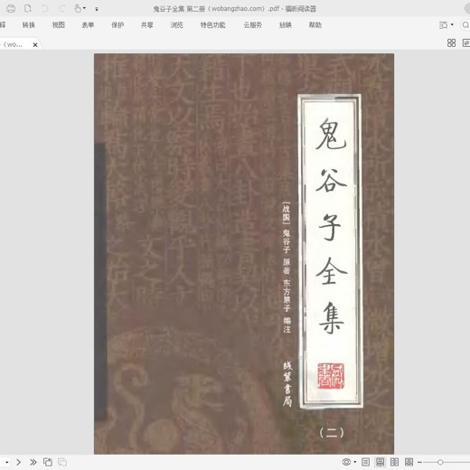Viewport: 470px width, 470px height.
Task: Open the 保护 menu tab
Action: [x=117, y=25]
